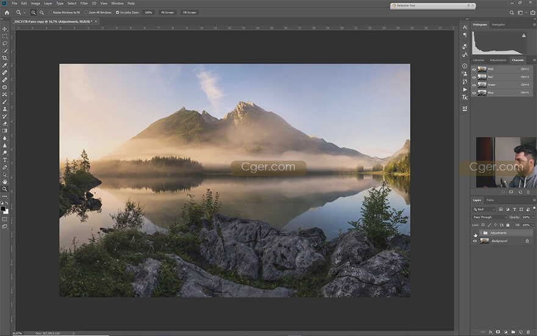The image size is (537, 336).
Task: Select the Gradient tool
Action: click(5, 131)
